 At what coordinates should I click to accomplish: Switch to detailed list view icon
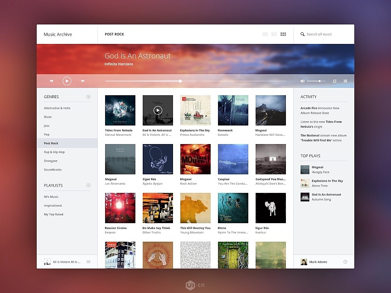(x=274, y=34)
